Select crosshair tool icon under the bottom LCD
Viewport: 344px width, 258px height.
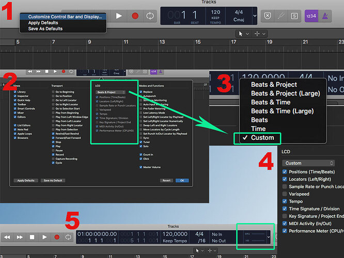coord(210,251)
